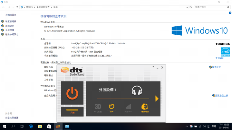Open 進階系統設定 link in sidebar

tap(12, 34)
